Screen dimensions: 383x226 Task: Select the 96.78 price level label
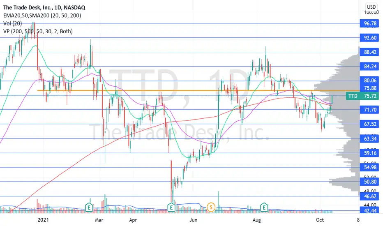[369, 23]
